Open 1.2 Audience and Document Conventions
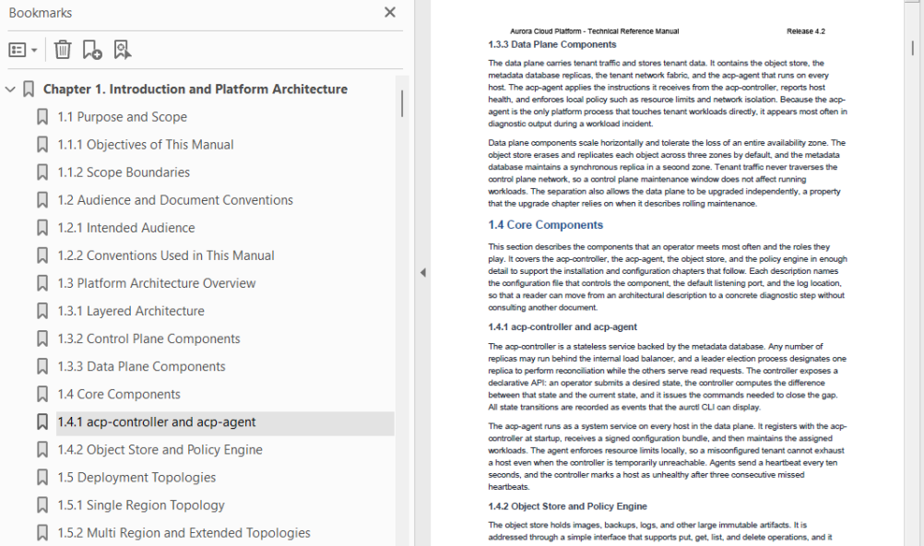Image resolution: width=924 pixels, height=546 pixels. coord(175,200)
